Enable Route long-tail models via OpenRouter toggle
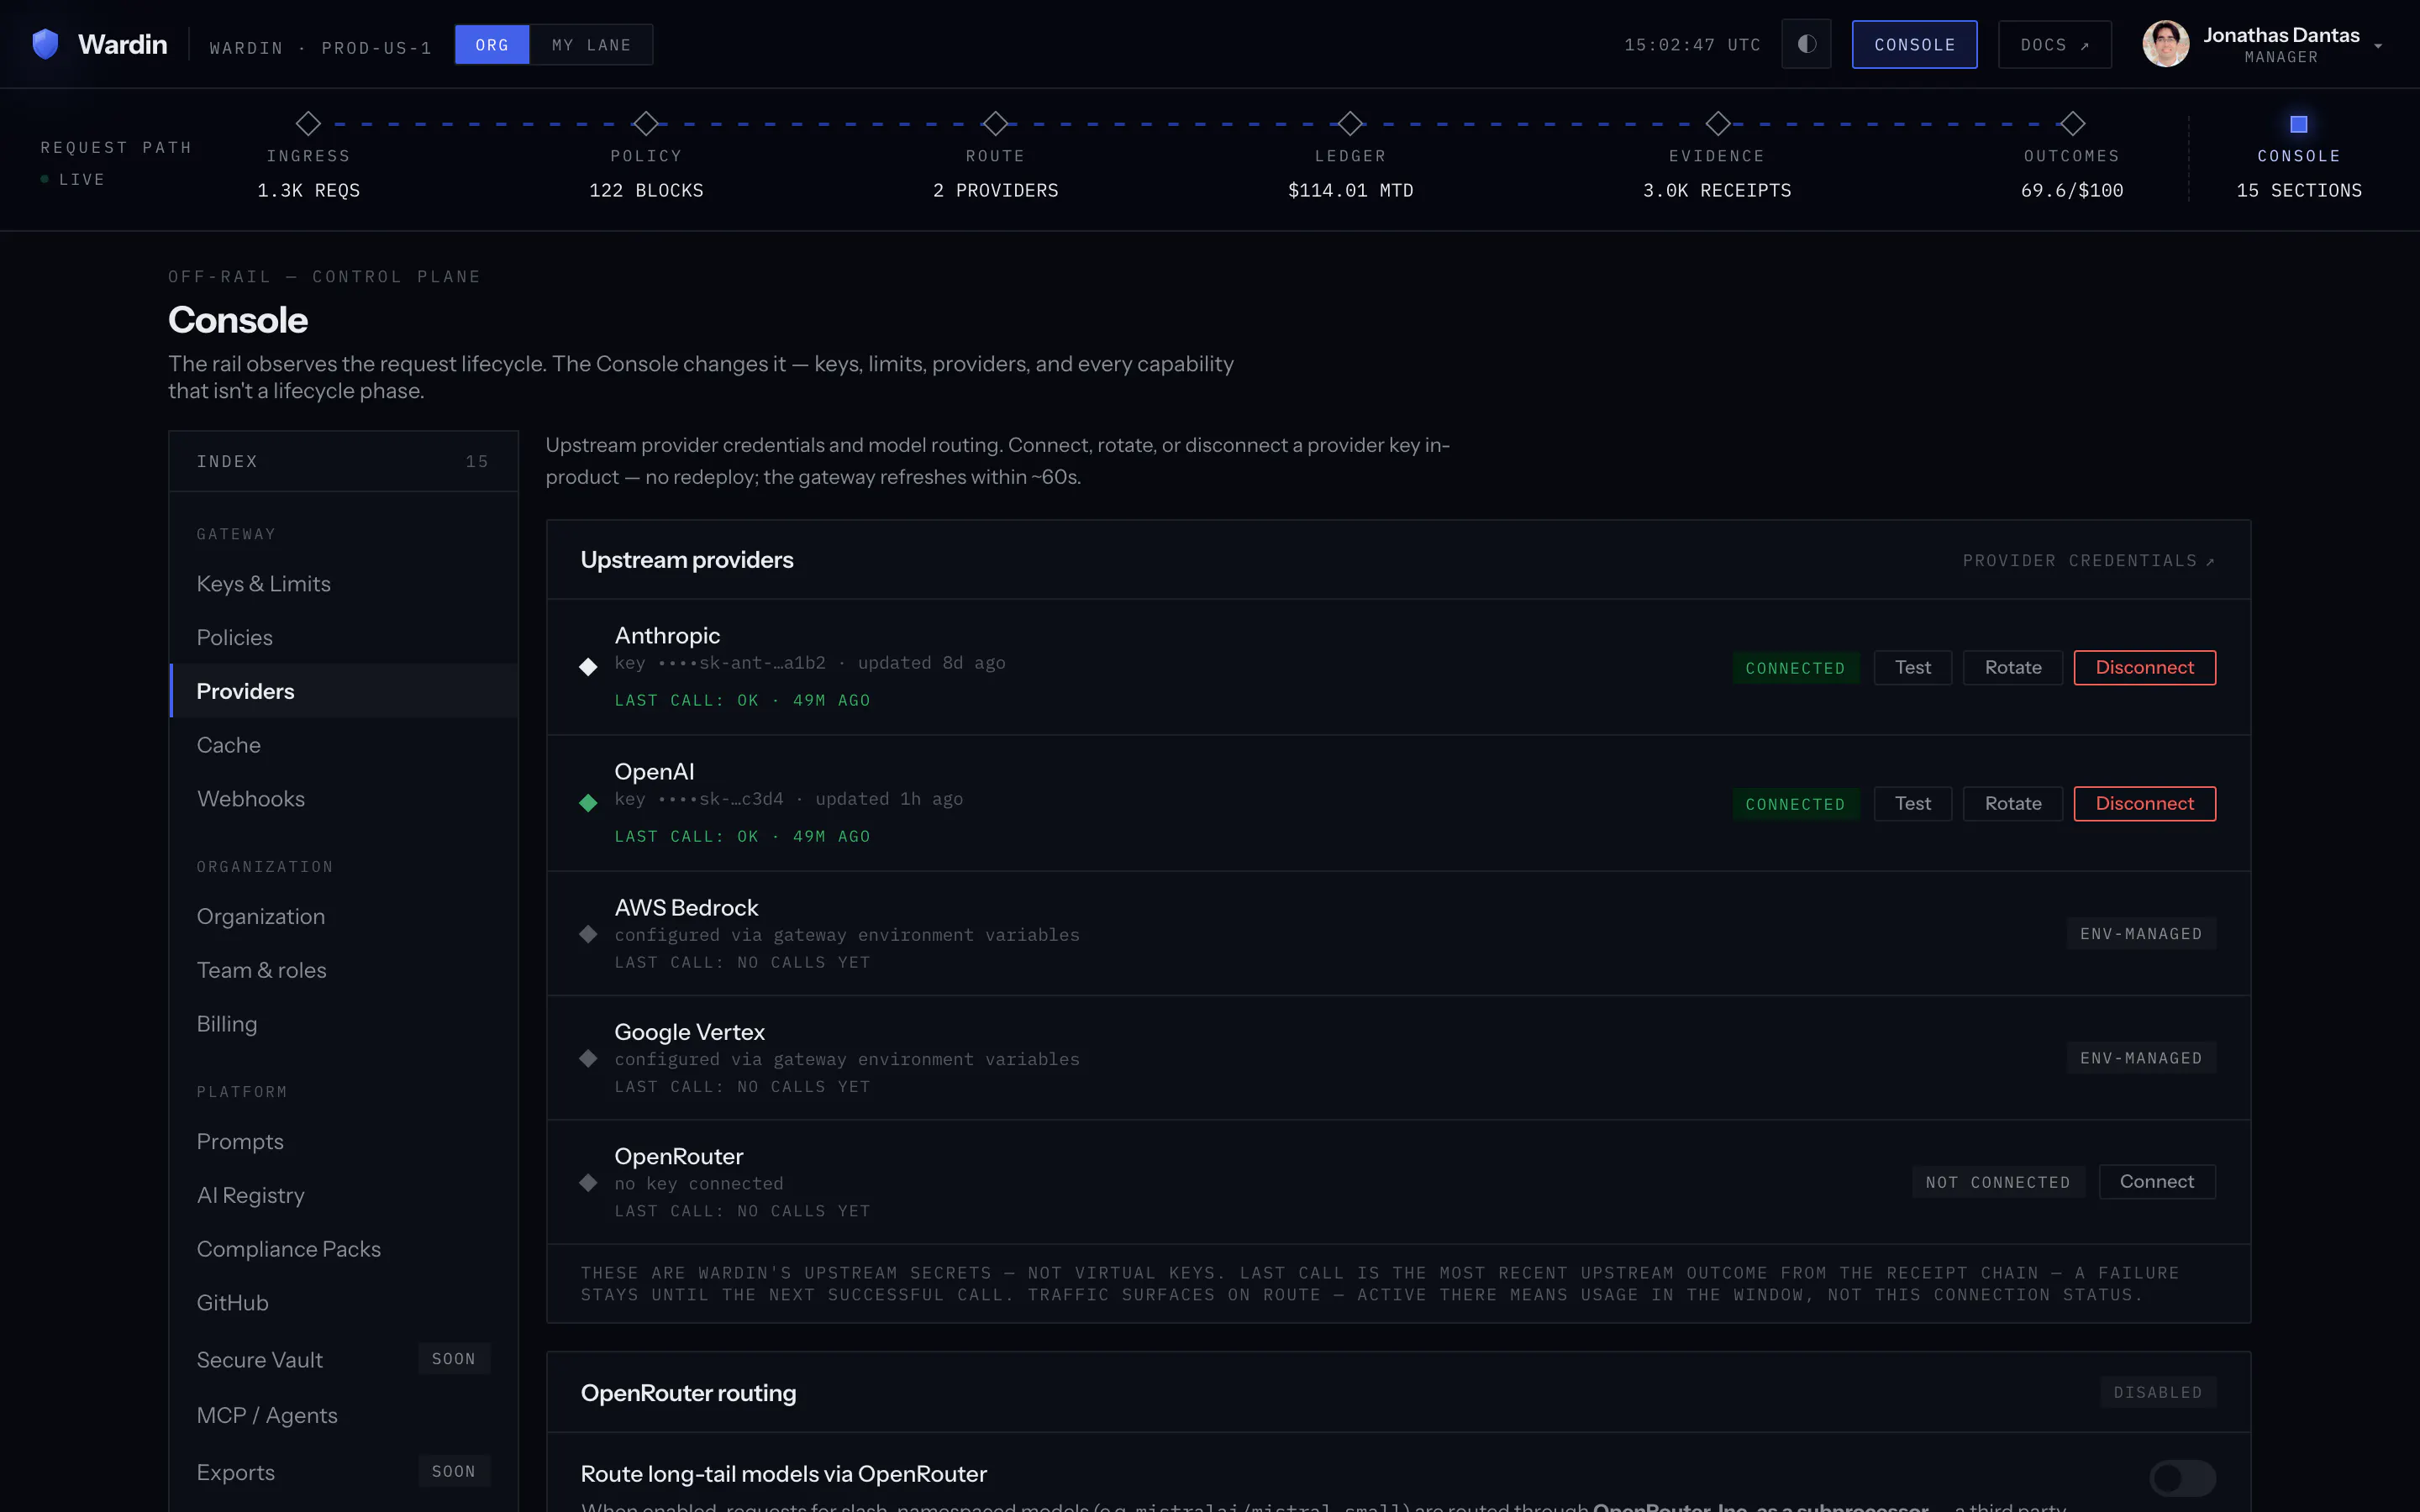The height and width of the screenshot is (1512, 2420). [x=2182, y=1477]
